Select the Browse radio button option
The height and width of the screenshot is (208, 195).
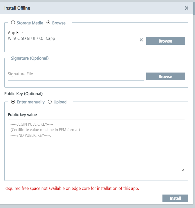tap(48, 23)
